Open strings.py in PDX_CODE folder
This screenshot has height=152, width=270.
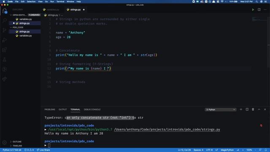[x=25, y=32]
